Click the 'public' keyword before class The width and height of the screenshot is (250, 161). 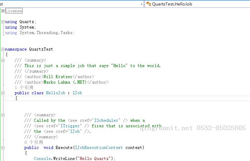[22, 93]
